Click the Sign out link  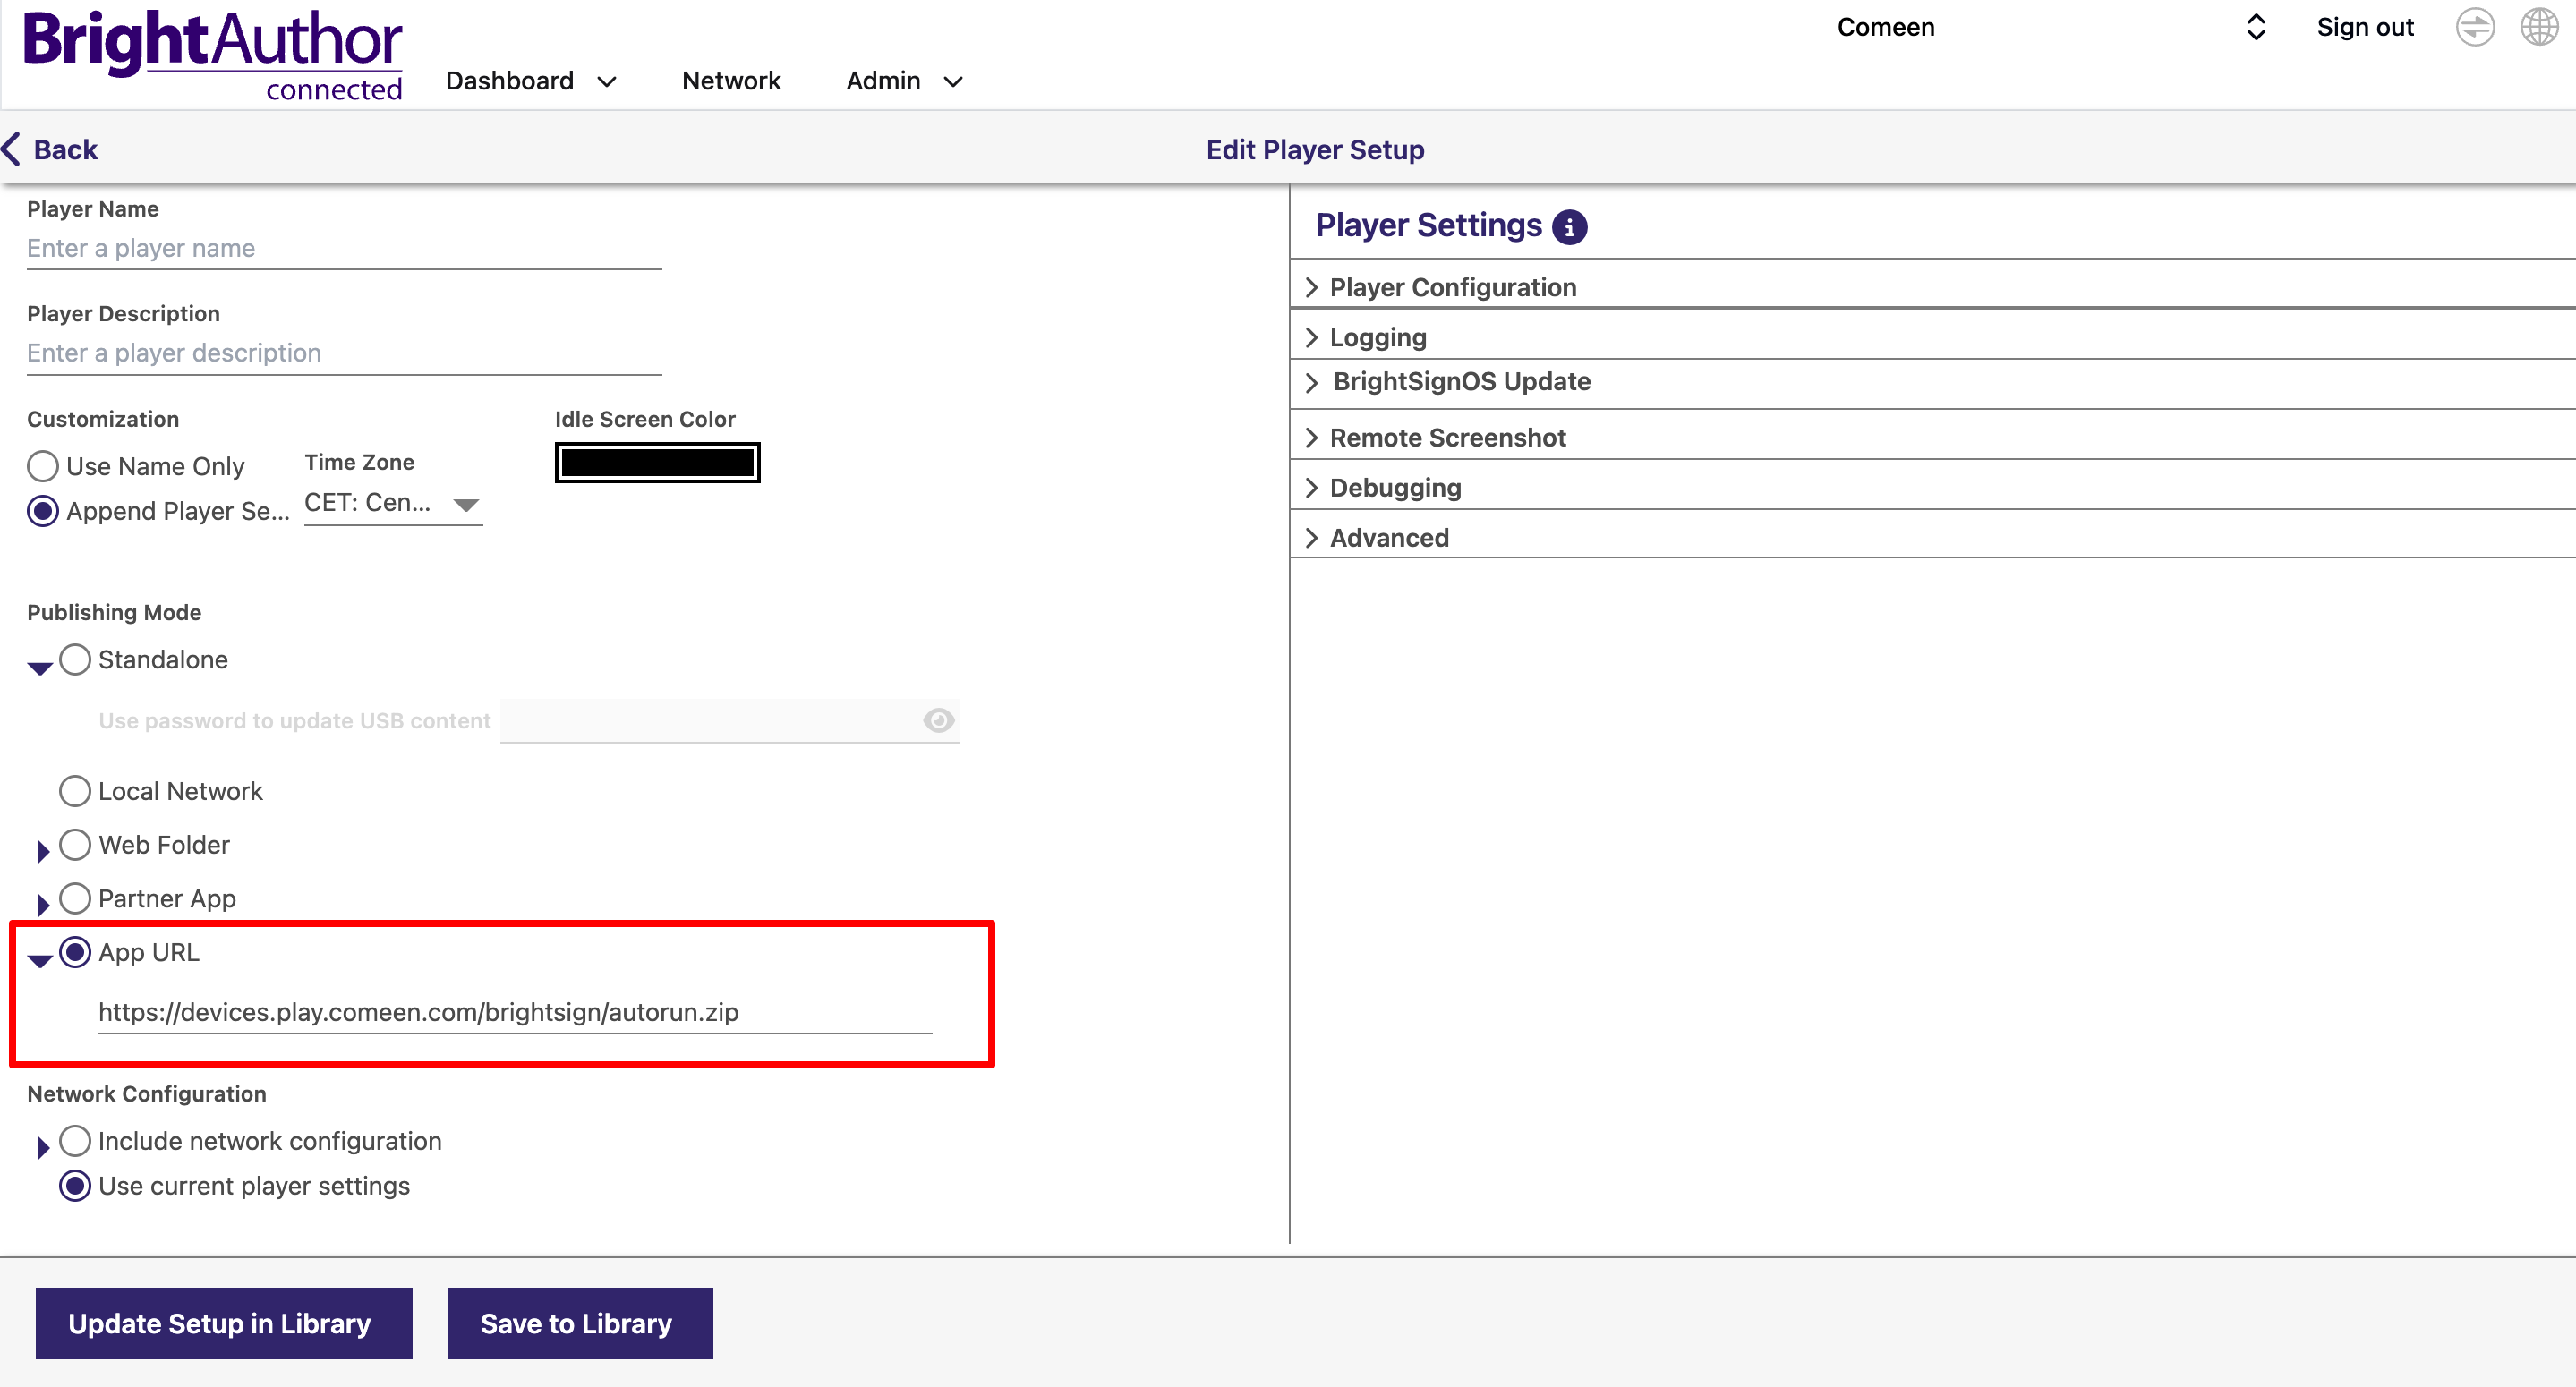click(2365, 27)
